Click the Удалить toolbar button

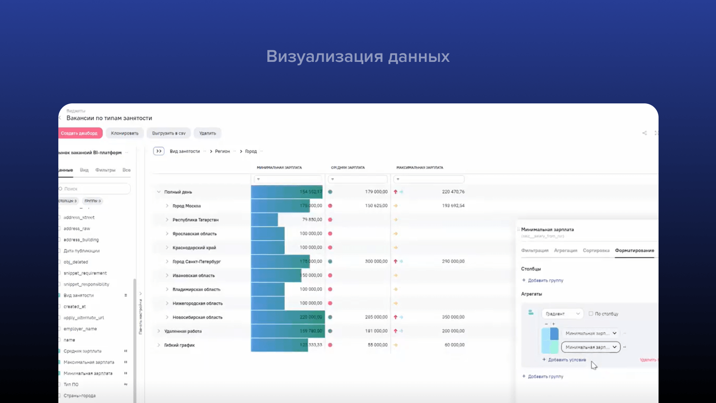(208, 133)
